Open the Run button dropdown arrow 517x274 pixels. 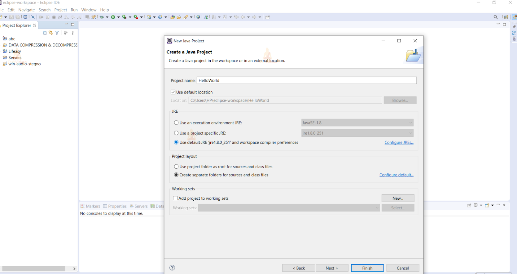point(119,17)
